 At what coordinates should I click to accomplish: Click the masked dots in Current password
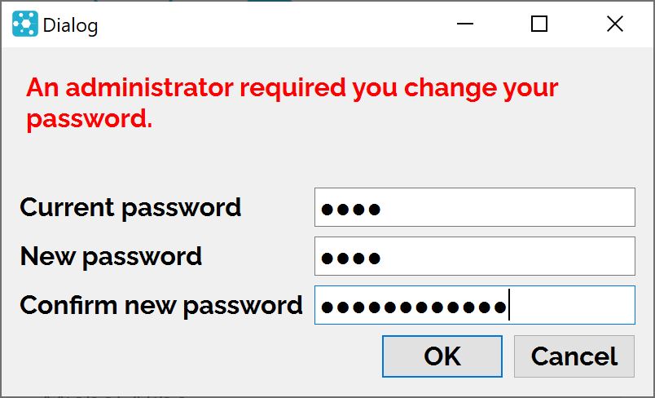(x=350, y=209)
